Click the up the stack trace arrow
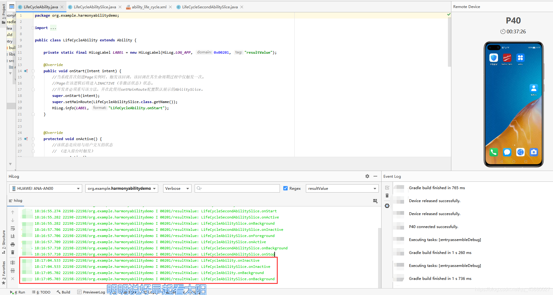The width and height of the screenshot is (553, 295). (13, 212)
